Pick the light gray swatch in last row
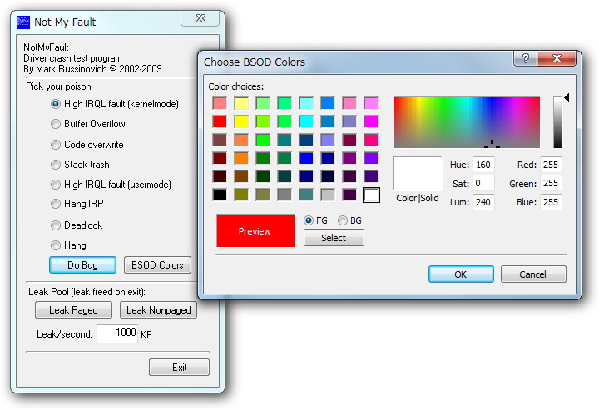The image size is (599, 410). point(328,195)
